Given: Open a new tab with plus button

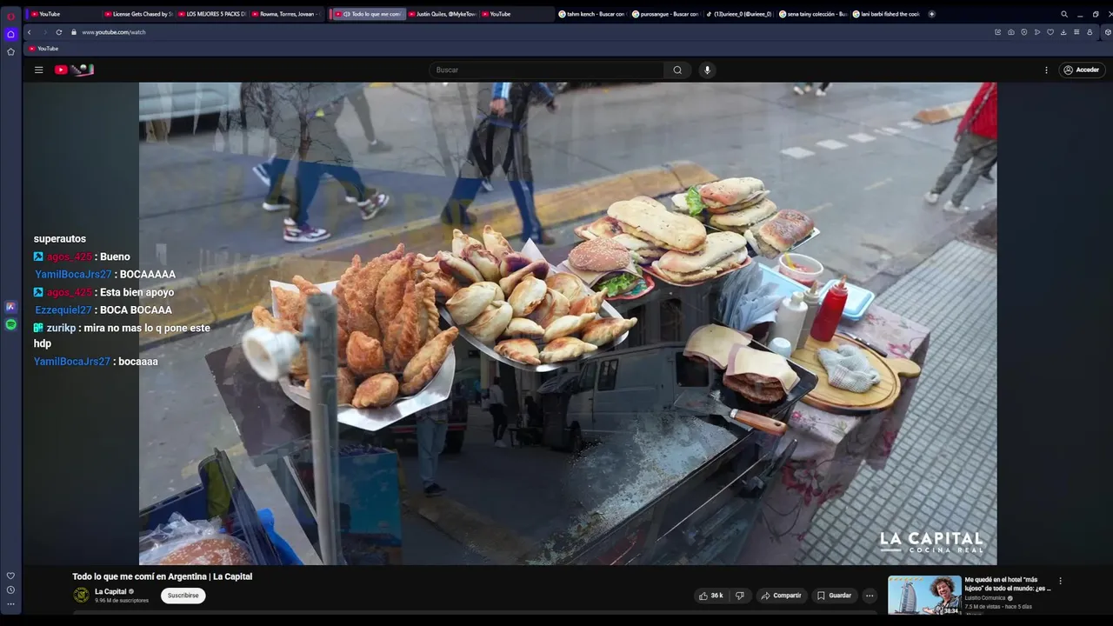Looking at the screenshot, I should tap(931, 14).
